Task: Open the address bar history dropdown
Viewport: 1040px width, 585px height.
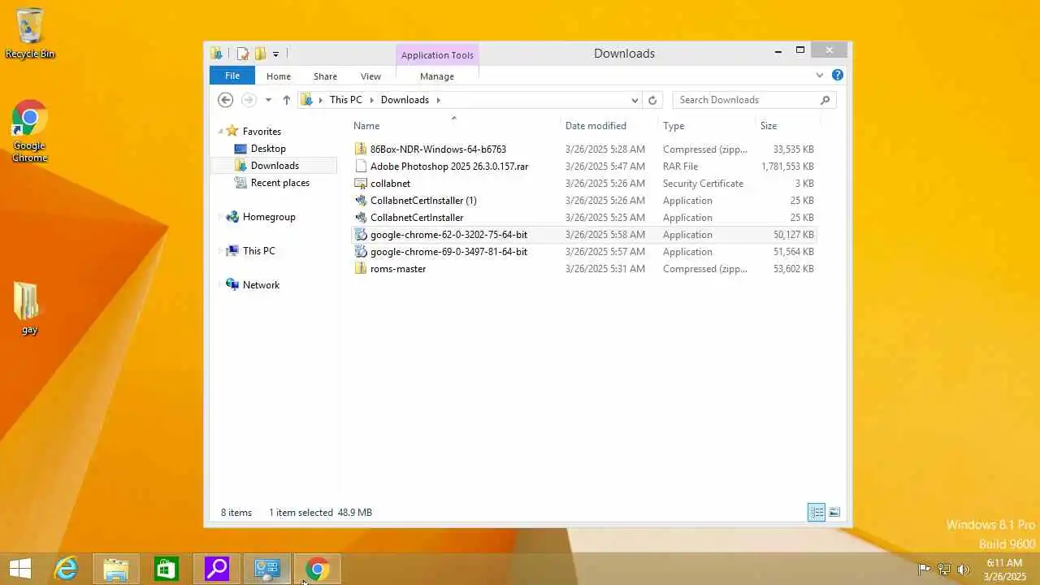Action: tap(635, 100)
